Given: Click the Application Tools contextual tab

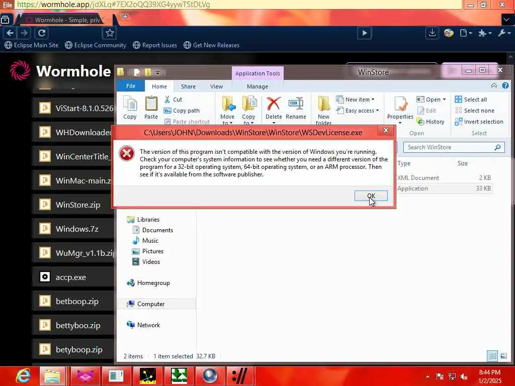Looking at the screenshot, I should [257, 73].
